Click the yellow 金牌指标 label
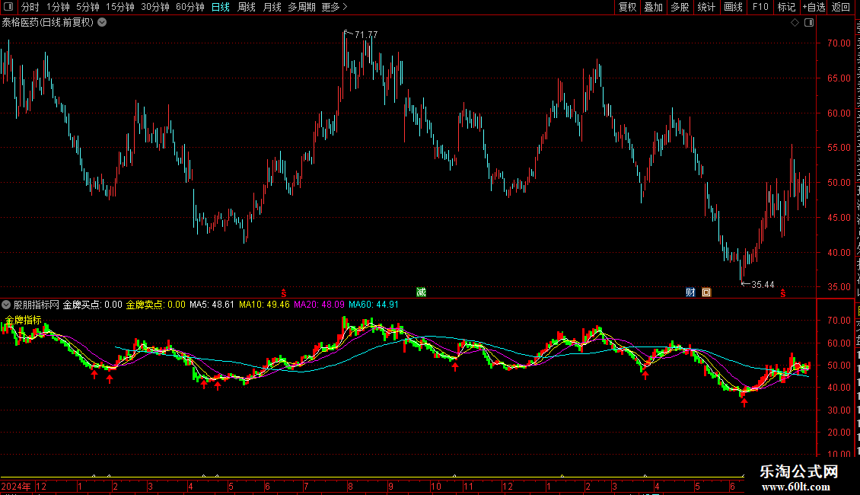Image resolution: width=860 pixels, height=495 pixels. click(24, 320)
